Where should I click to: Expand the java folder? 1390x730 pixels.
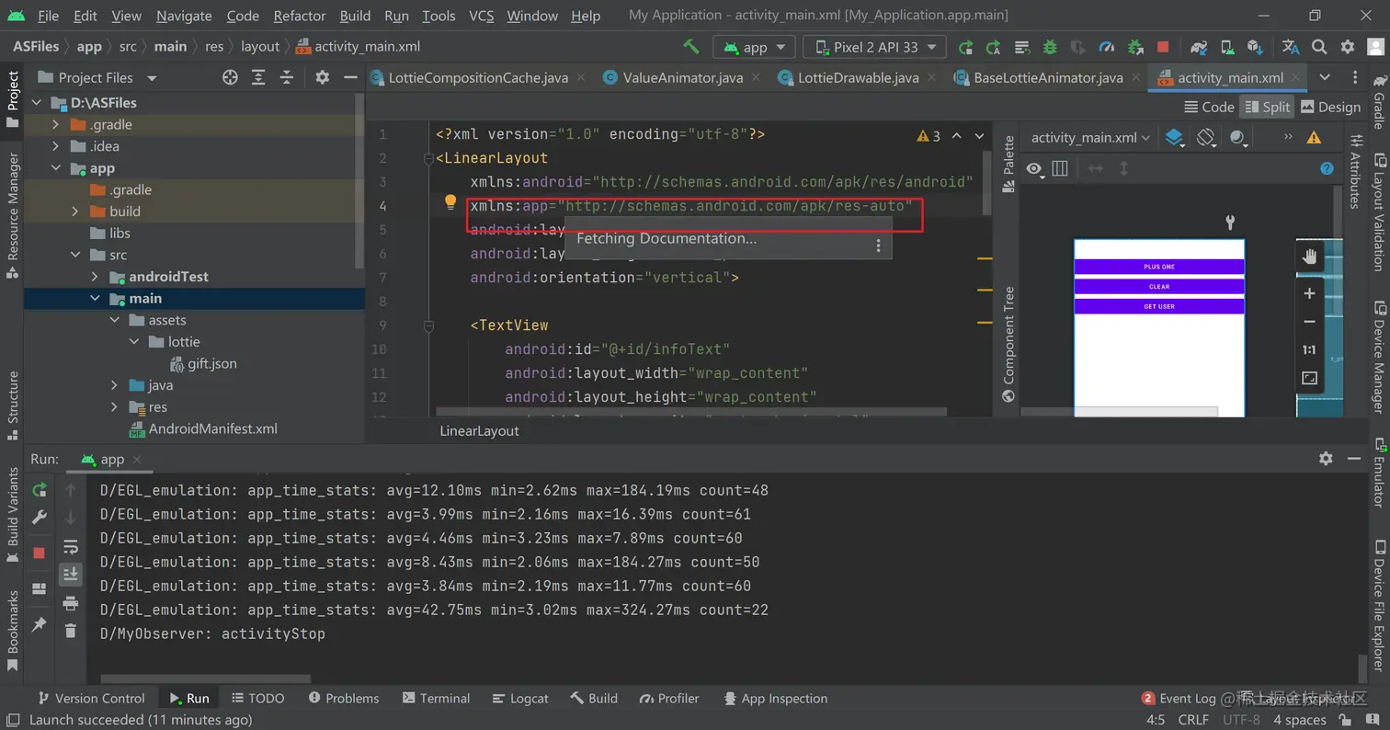[x=114, y=385]
